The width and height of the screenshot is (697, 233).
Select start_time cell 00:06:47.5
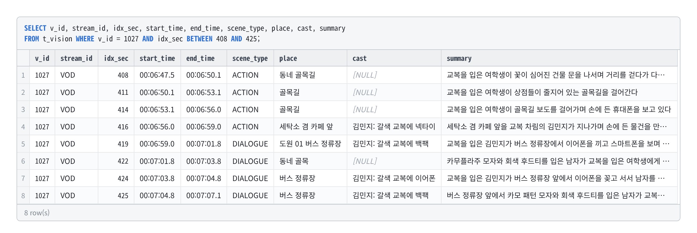click(x=157, y=75)
